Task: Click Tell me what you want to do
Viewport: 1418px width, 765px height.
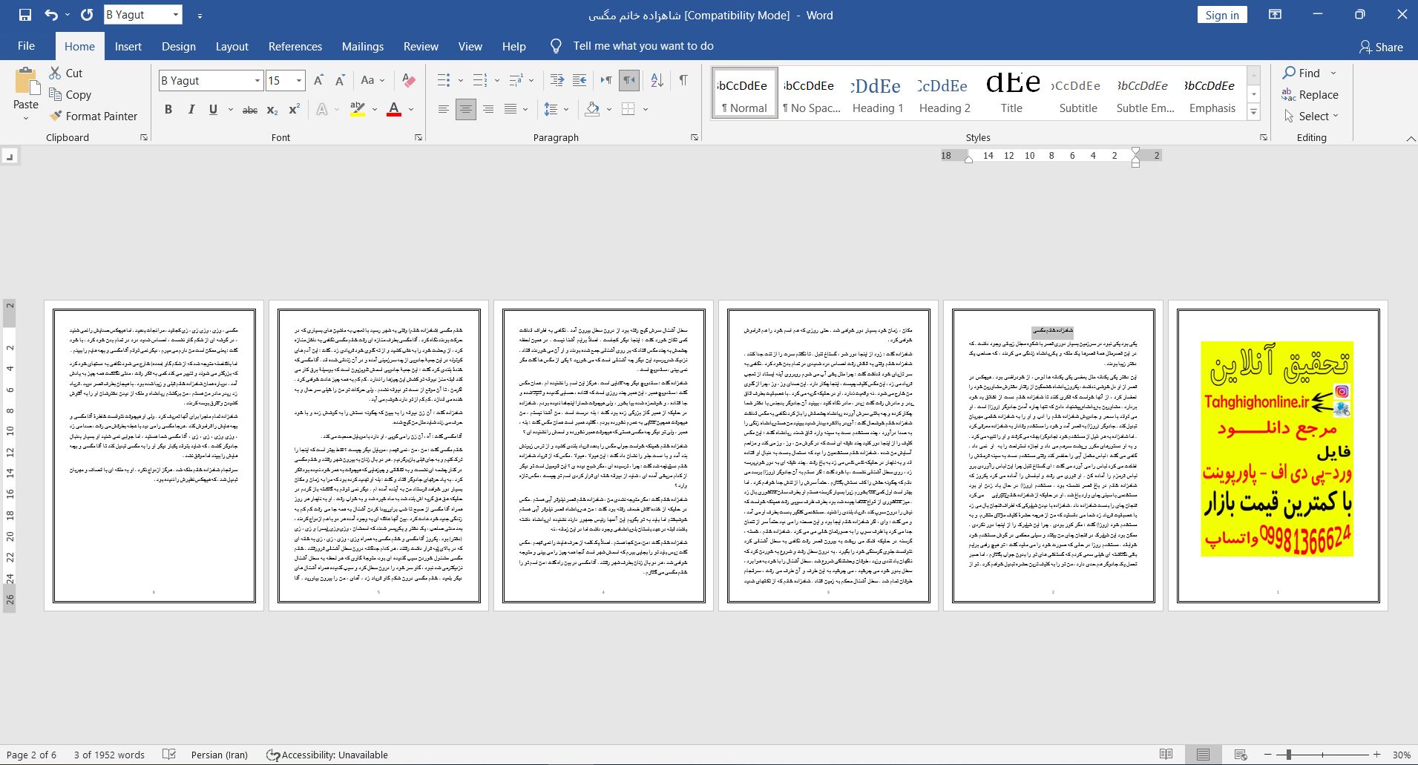Action: click(643, 46)
